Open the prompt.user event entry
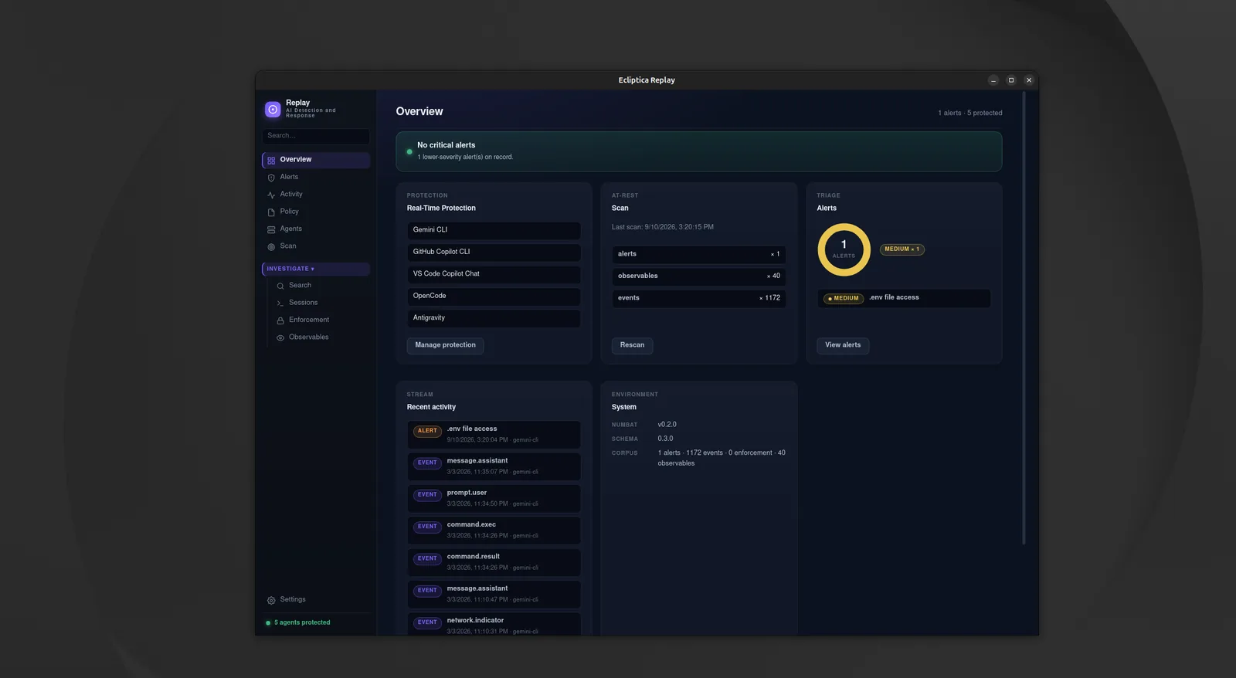 tap(494, 498)
